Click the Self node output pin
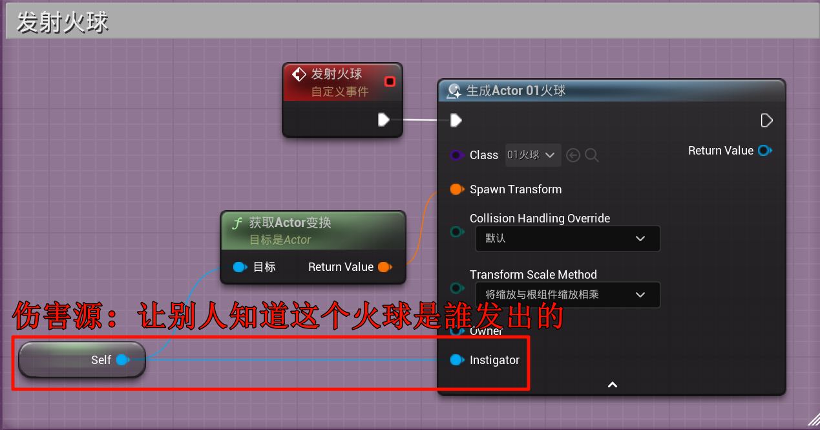 pyautogui.click(x=123, y=360)
